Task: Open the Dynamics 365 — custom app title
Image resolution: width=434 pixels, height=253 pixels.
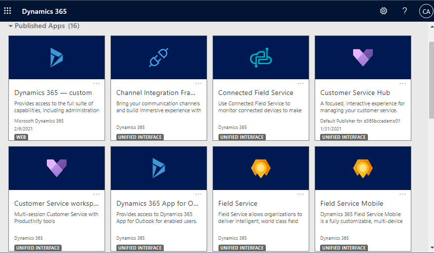Action: point(53,93)
